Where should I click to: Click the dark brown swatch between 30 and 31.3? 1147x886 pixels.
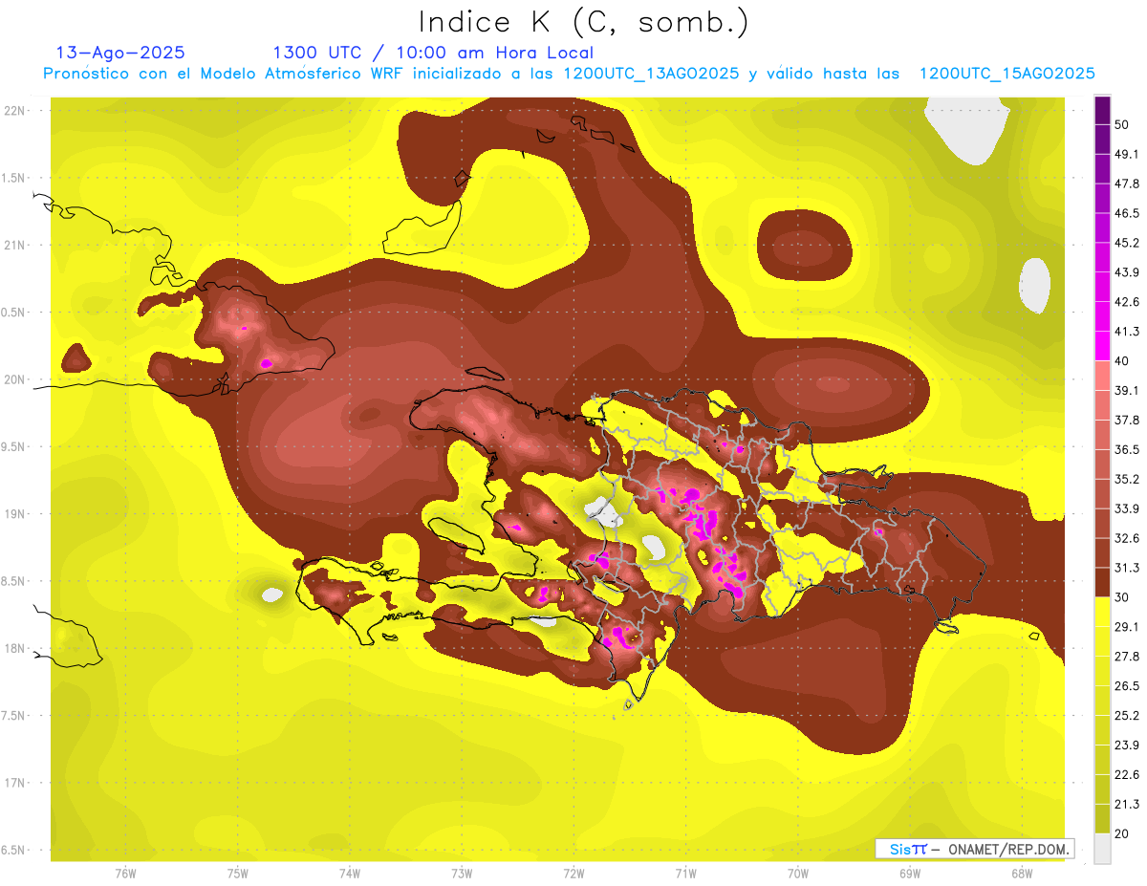[1102, 582]
